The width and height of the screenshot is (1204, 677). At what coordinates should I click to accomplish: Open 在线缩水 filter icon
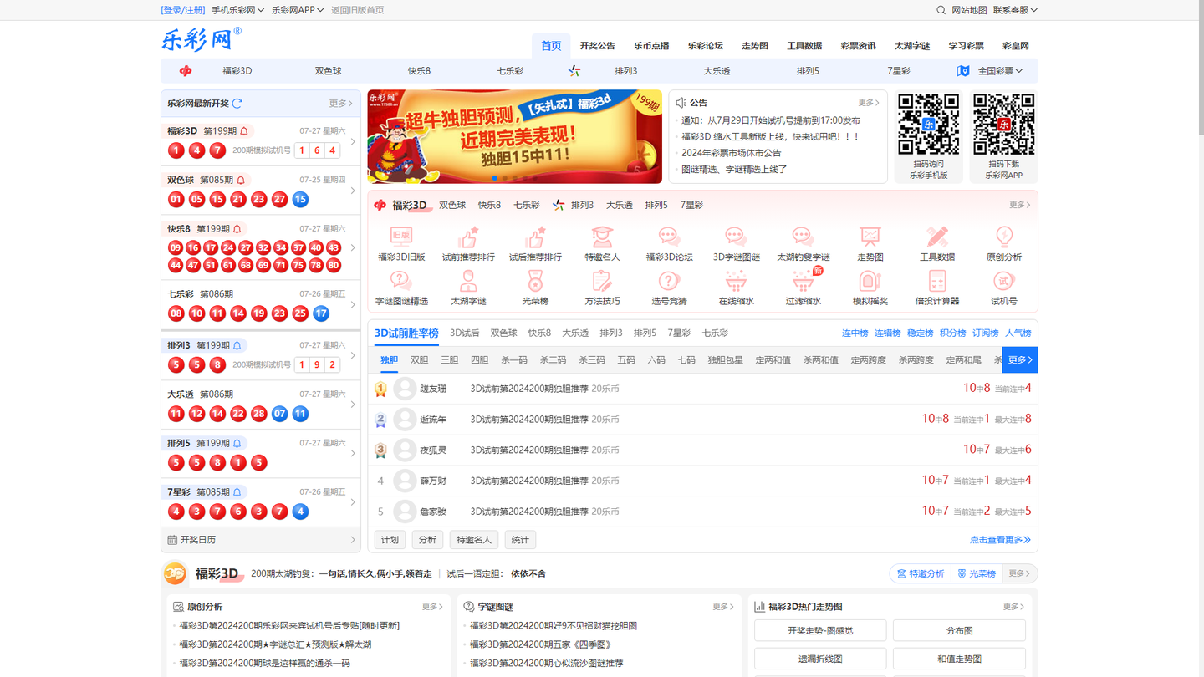click(x=736, y=281)
